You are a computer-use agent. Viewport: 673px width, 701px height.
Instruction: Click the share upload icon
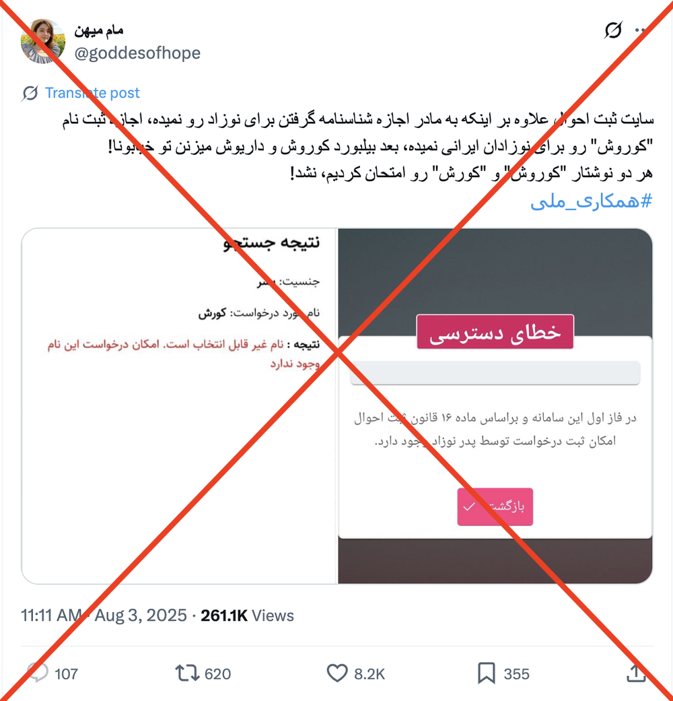tap(636, 673)
